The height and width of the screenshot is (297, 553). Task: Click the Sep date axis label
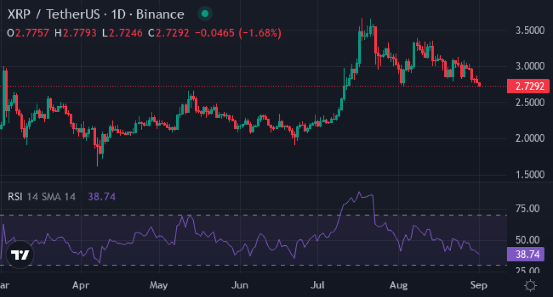point(478,285)
